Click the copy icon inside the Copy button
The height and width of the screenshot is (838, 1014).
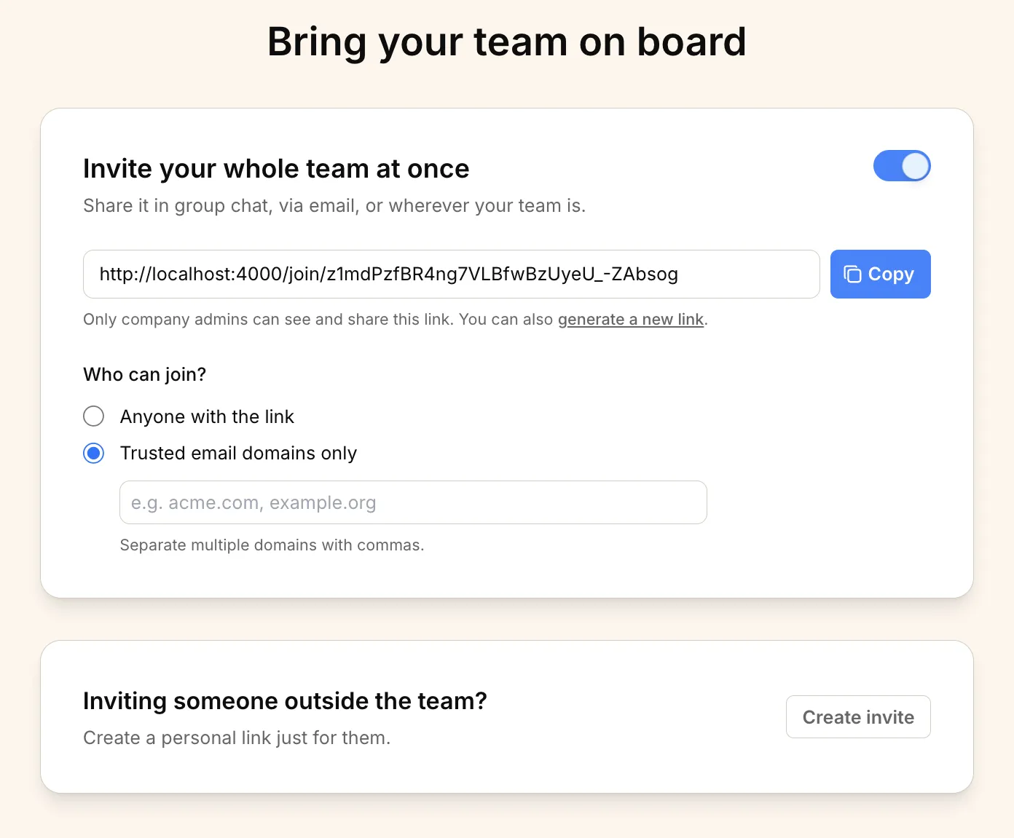tap(854, 274)
